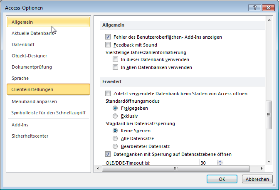Viewport: 279px width, 190px height.
Task: Select Alle Datensätze radio option
Action: click(116, 138)
